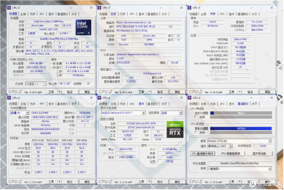Click the CPU-Z title icon in the processor (处理器) window
284x190 pixels.
9,8
